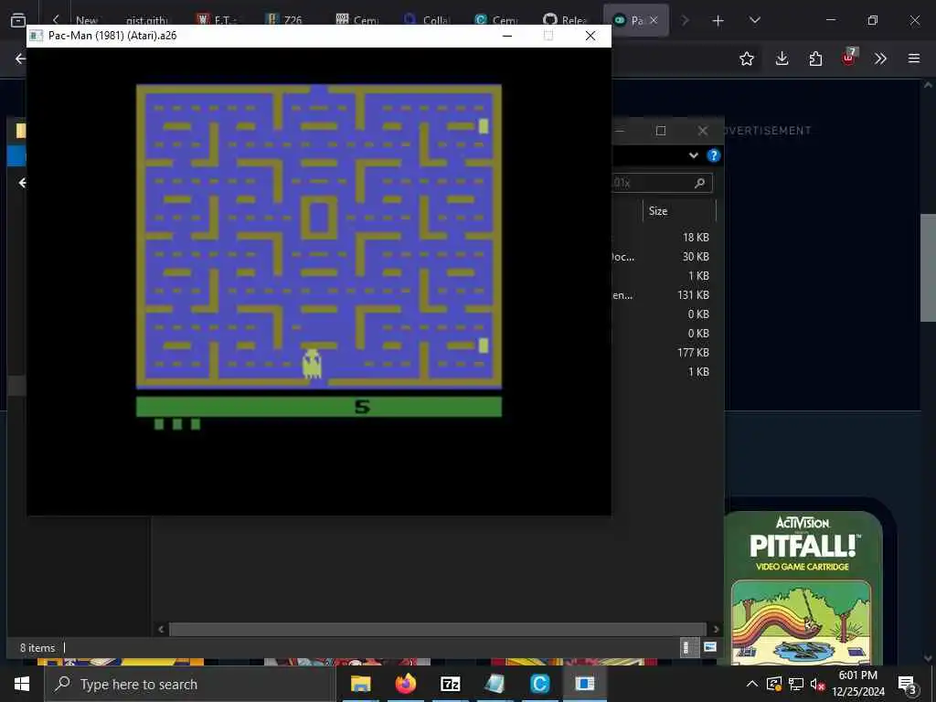This screenshot has height=702, width=936.
Task: Switch to the gist.github browser tab
Action: click(x=146, y=20)
